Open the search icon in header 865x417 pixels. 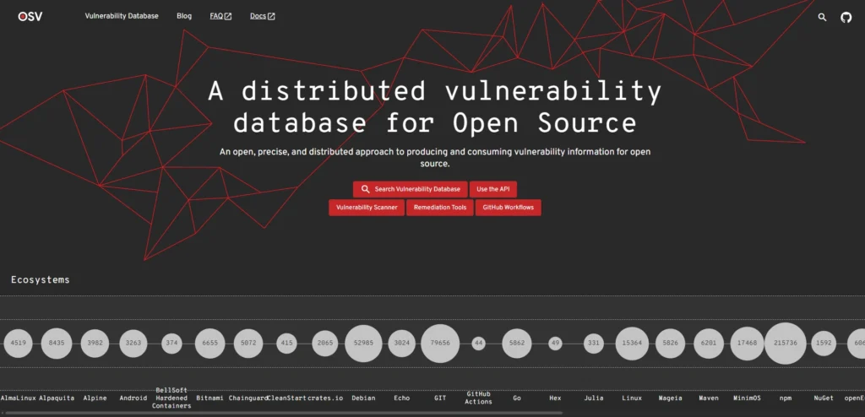(x=822, y=17)
